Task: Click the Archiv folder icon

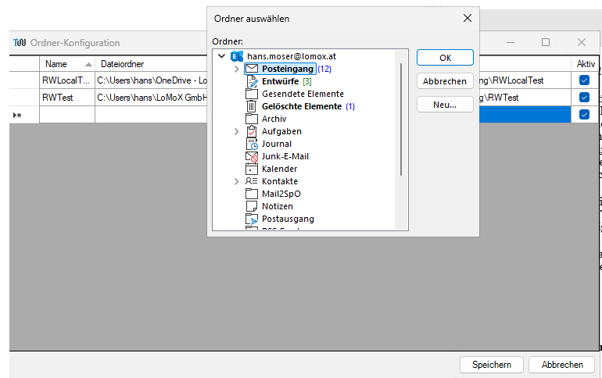Action: 252,119
